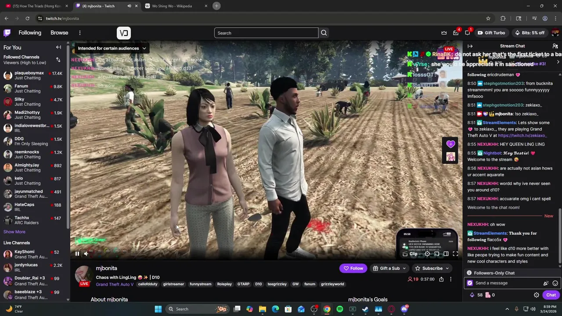The height and width of the screenshot is (316, 562).
Task: Sort followed channels by viewers
Action: tap(58, 60)
